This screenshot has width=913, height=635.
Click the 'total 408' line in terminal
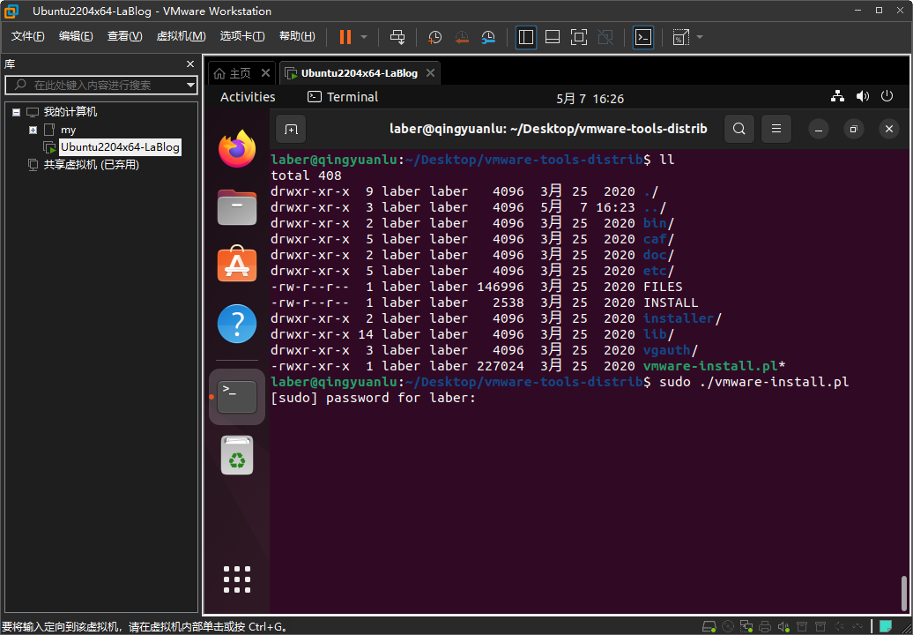[307, 176]
